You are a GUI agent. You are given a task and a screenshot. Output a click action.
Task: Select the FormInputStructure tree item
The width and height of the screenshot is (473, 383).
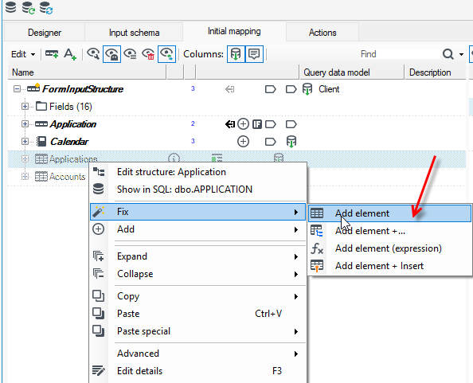click(82, 89)
